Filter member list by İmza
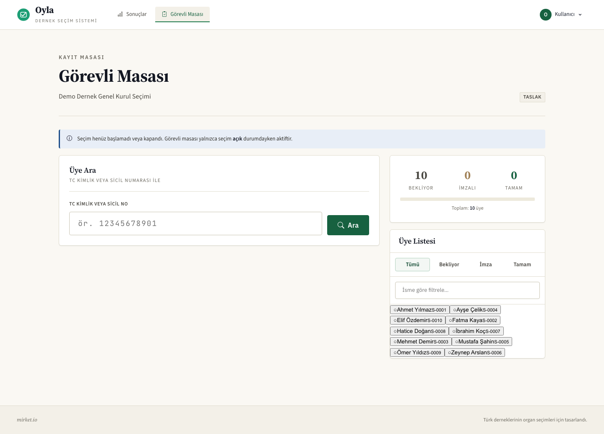 [486, 265]
